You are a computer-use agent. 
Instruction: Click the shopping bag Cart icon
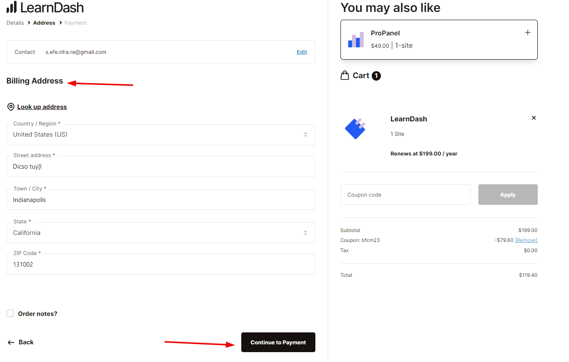point(345,75)
